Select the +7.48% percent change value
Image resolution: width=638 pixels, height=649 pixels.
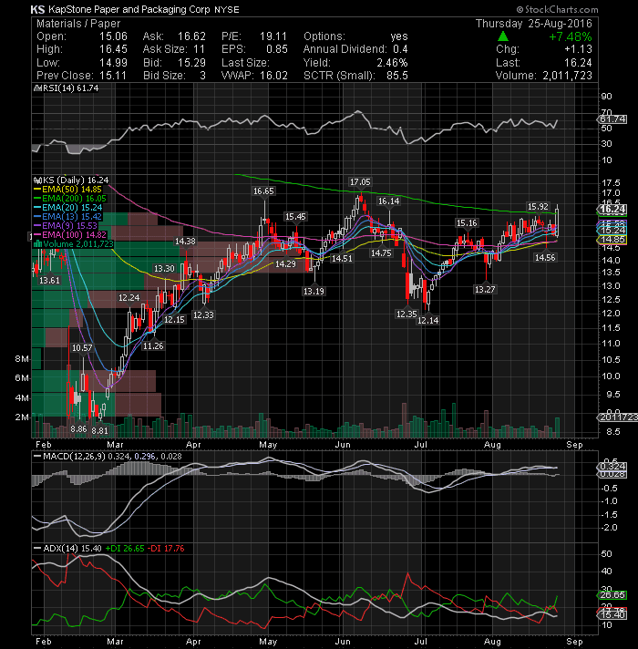571,36
